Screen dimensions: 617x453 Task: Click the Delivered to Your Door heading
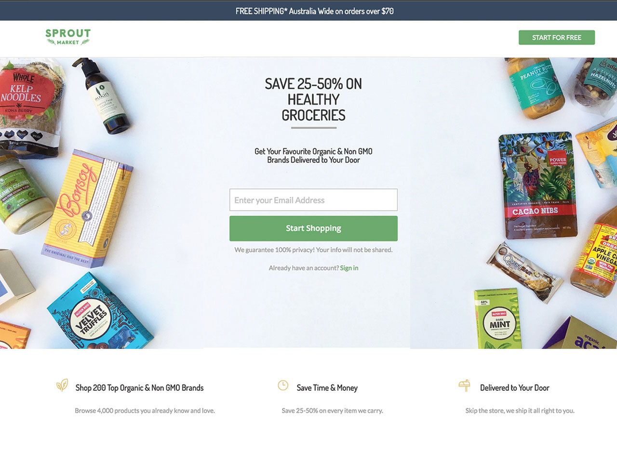[515, 388]
